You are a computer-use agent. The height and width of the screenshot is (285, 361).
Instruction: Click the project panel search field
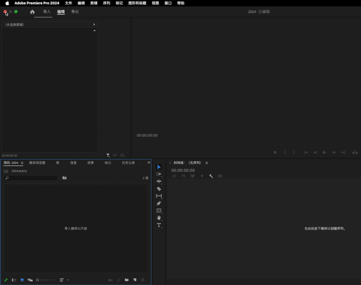coord(31,178)
